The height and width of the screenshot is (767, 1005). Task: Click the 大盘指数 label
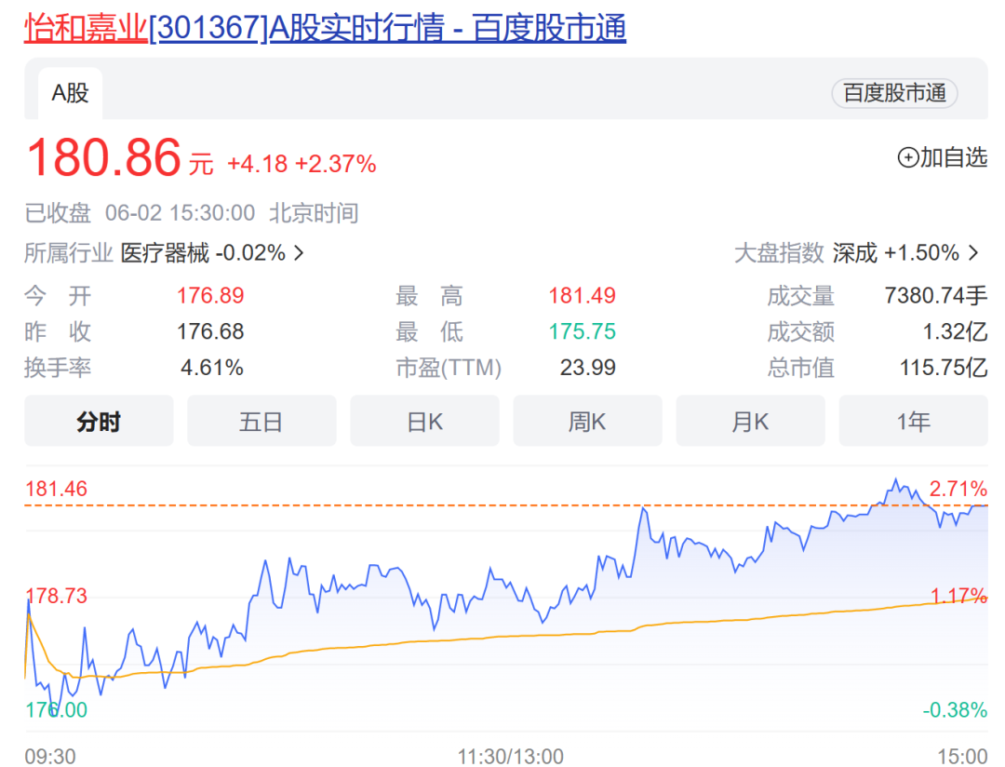click(x=779, y=252)
